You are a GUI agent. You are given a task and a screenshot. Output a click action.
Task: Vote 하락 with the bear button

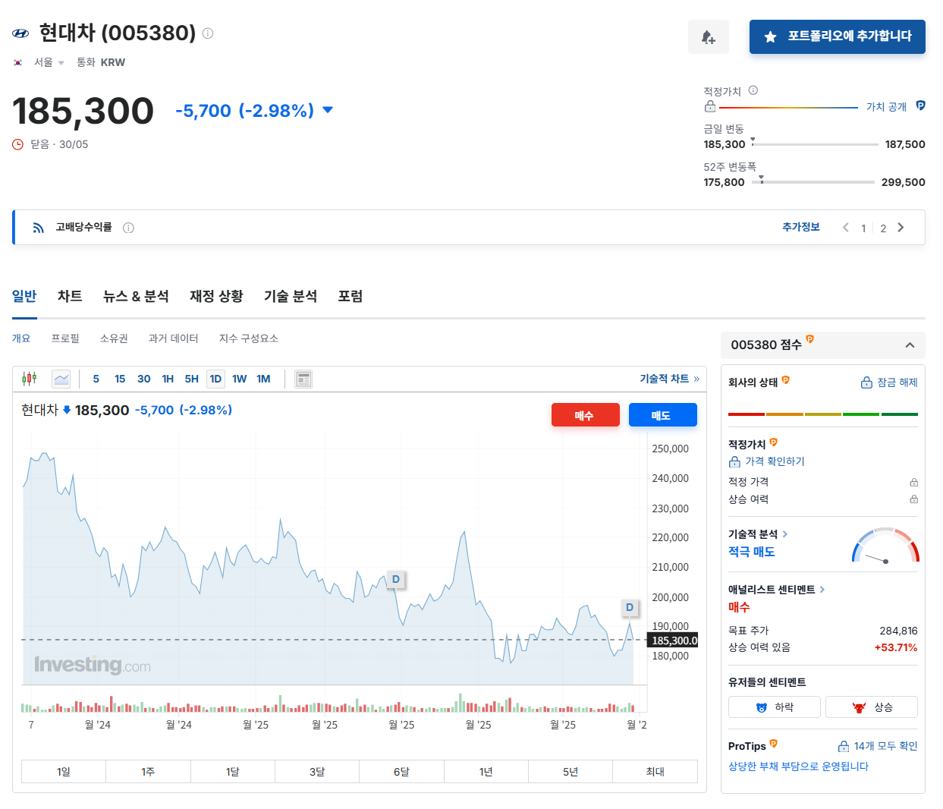tap(775, 707)
